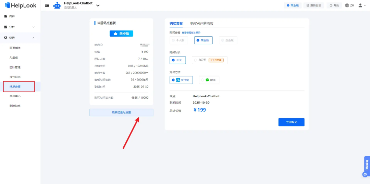The width and height of the screenshot is (370, 184).
Task: Click the HelpLook logo
Action: click(x=21, y=5)
